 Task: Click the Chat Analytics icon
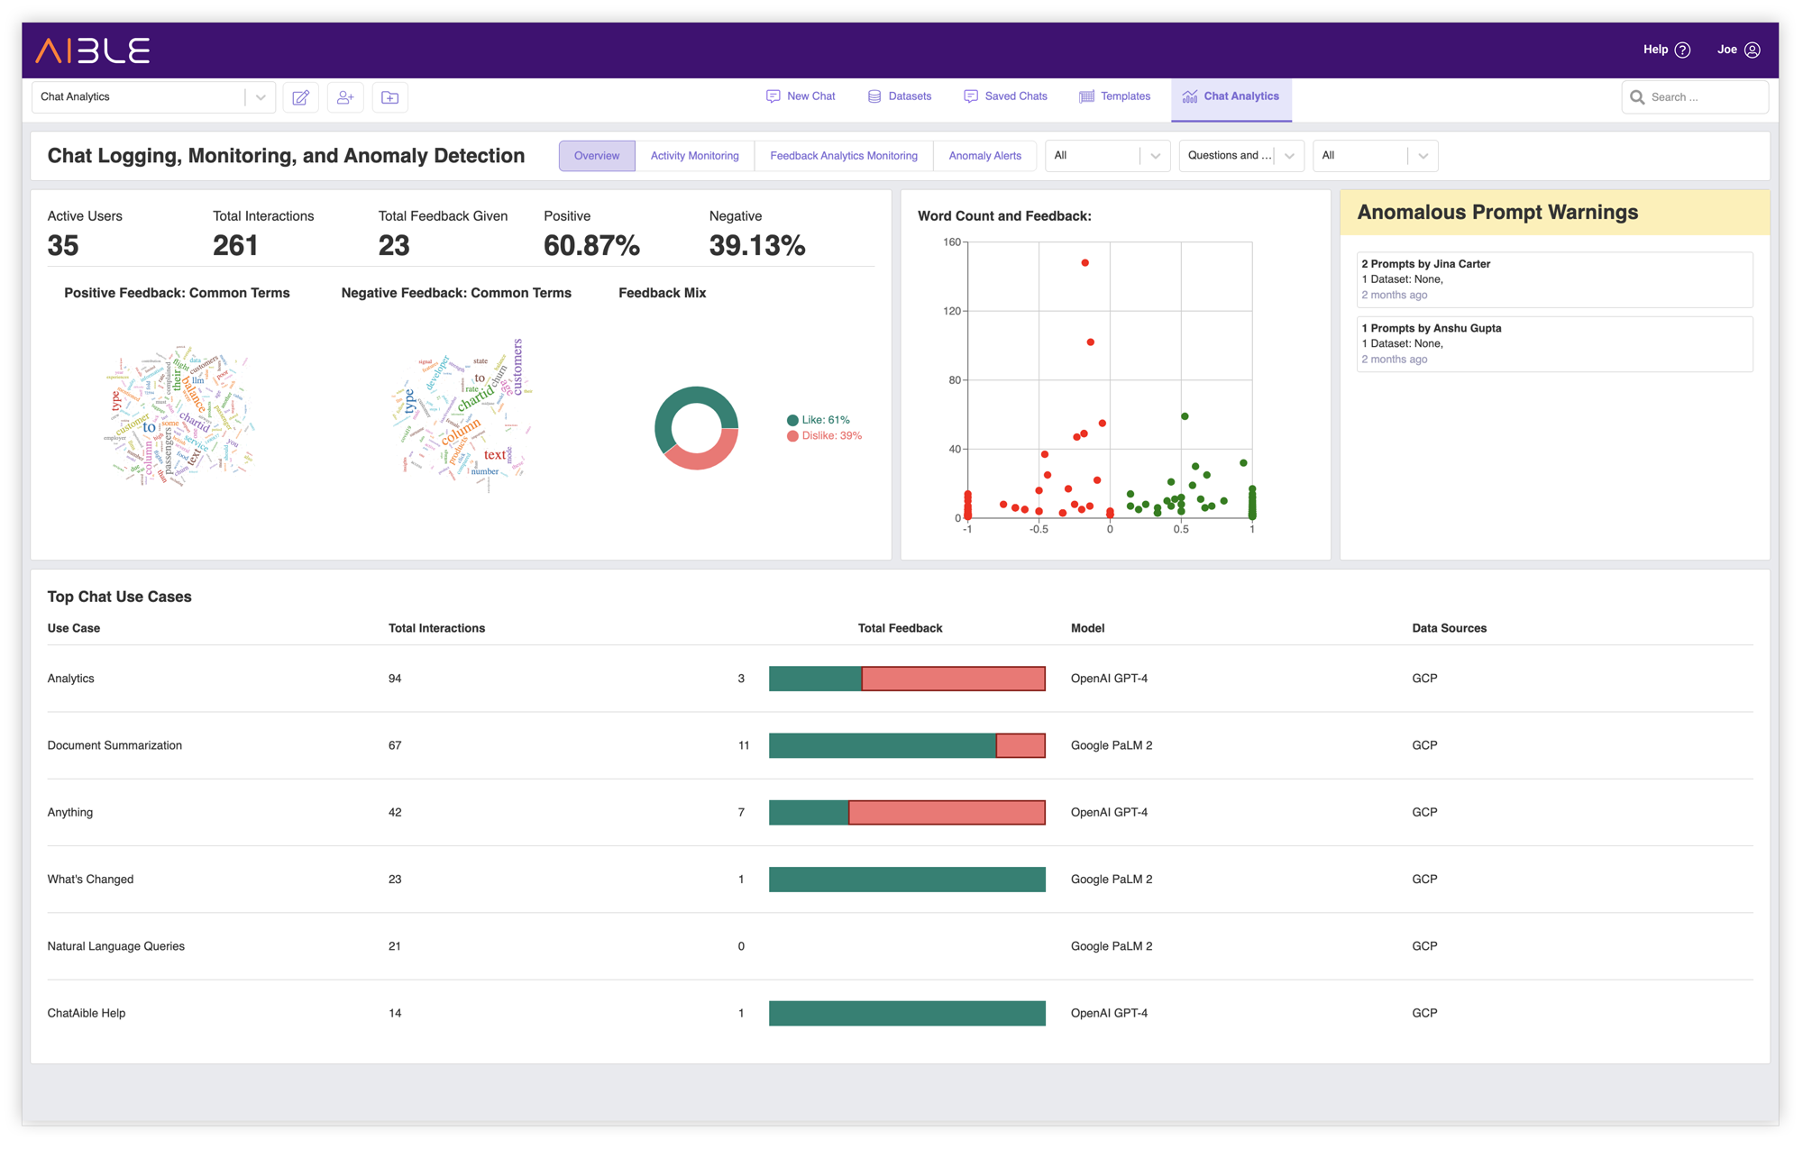(x=1188, y=96)
